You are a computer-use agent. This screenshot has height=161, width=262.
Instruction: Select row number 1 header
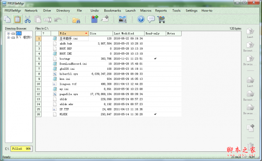(x=38, y=38)
